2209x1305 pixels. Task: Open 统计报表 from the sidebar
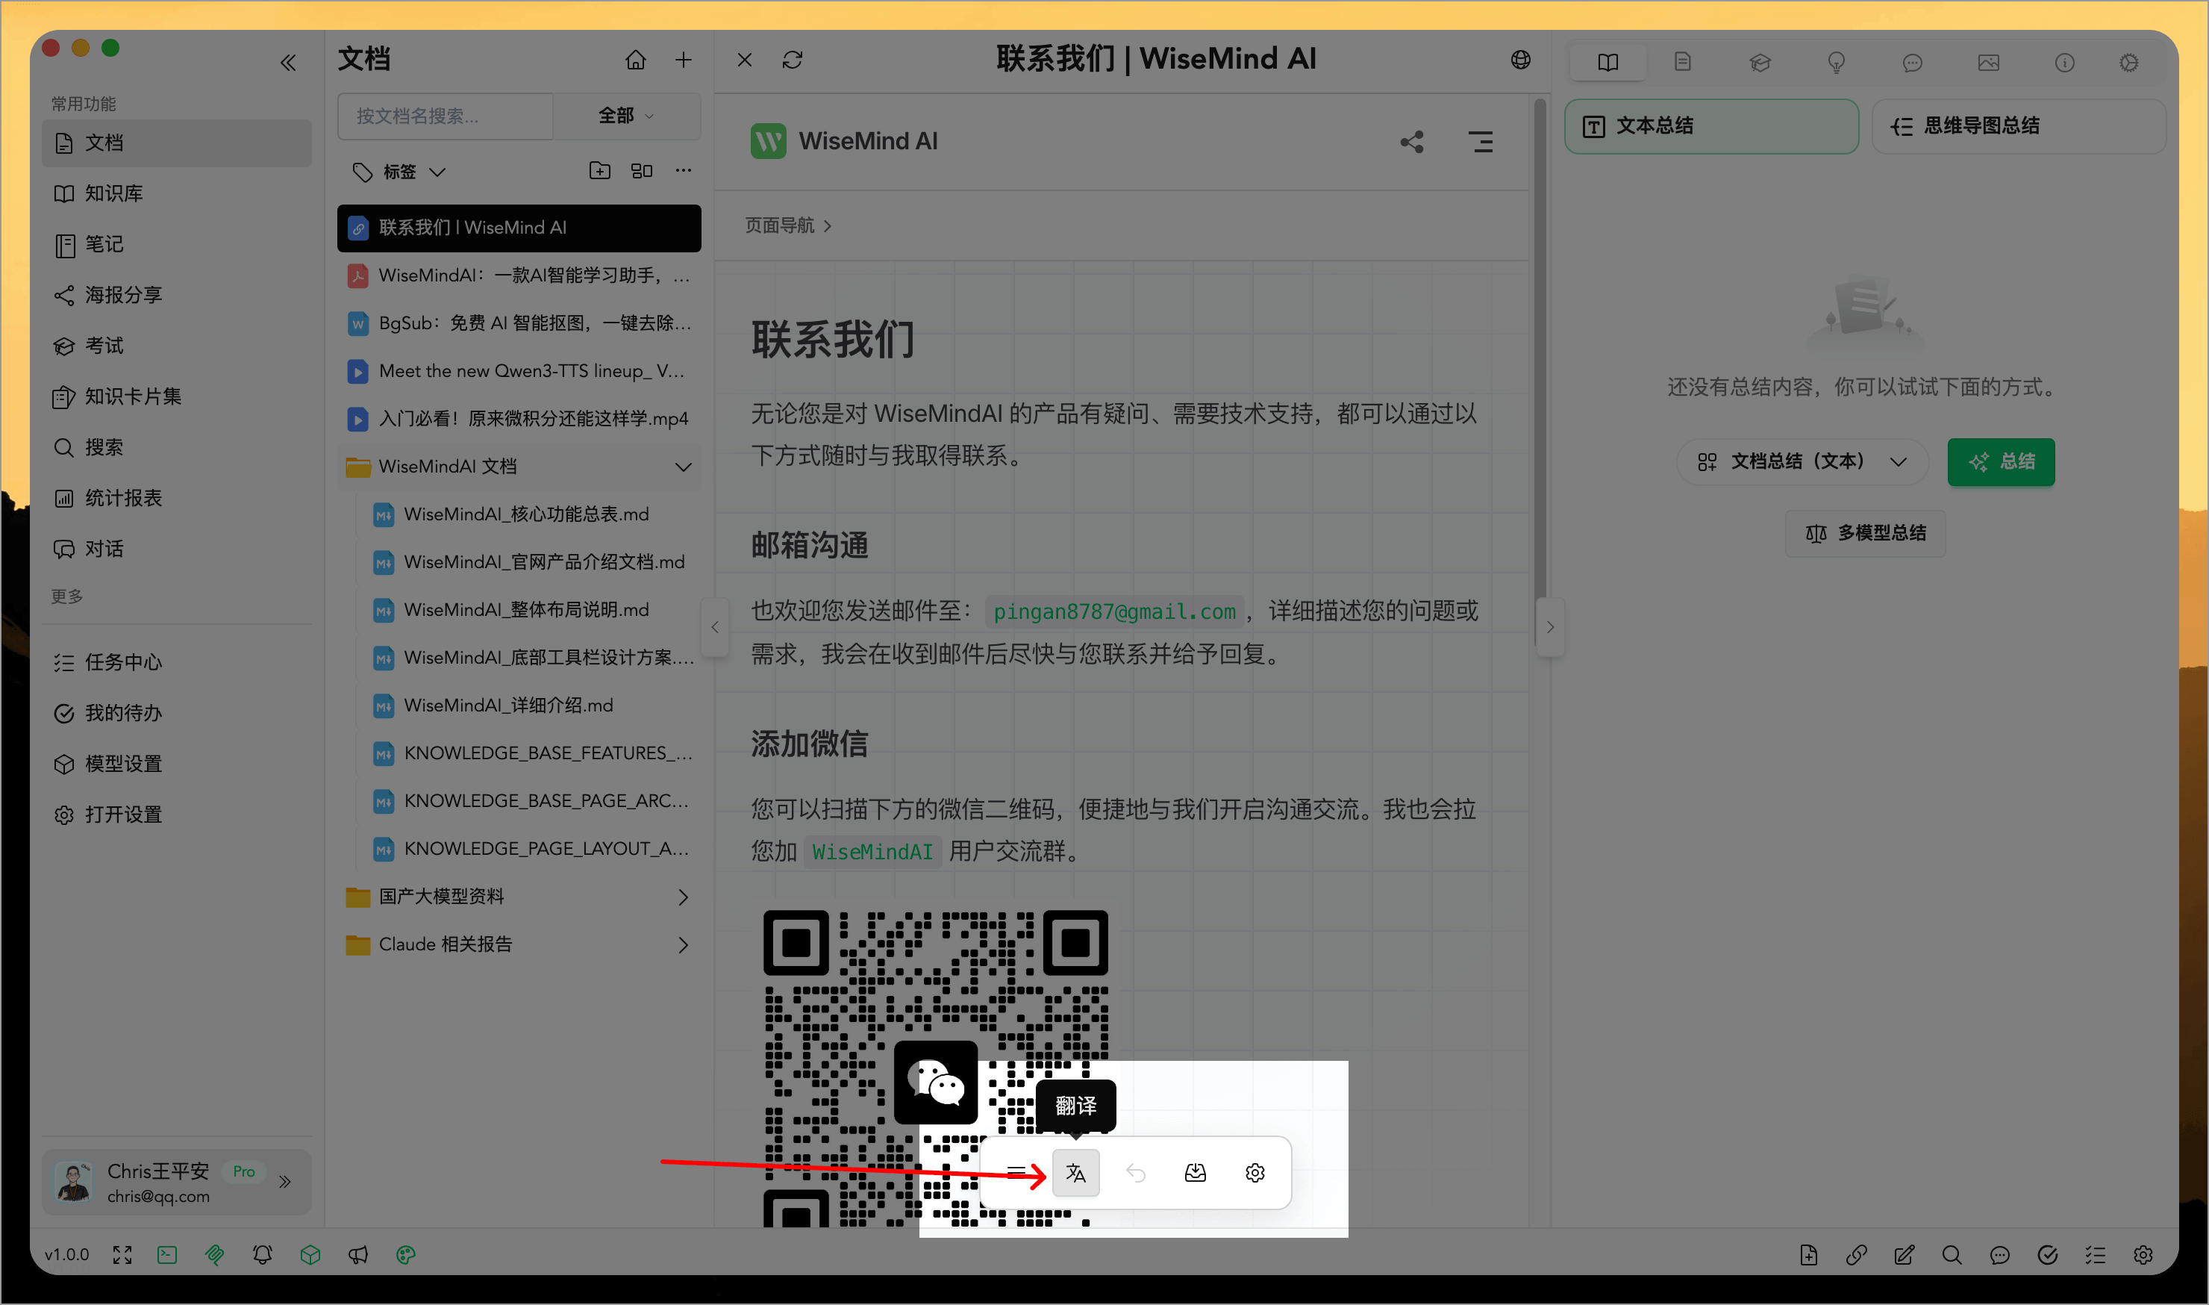point(123,498)
